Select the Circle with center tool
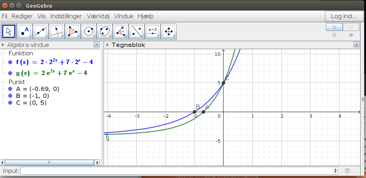Viewport: 366px width, 178px height. (x=89, y=31)
